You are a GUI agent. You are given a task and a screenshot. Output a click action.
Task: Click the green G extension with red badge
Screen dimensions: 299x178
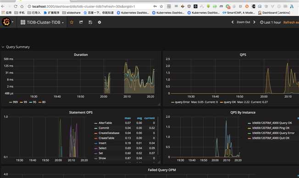pos(227,6)
